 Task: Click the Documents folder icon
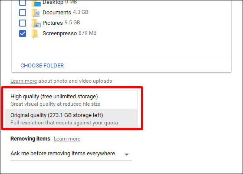(x=36, y=13)
